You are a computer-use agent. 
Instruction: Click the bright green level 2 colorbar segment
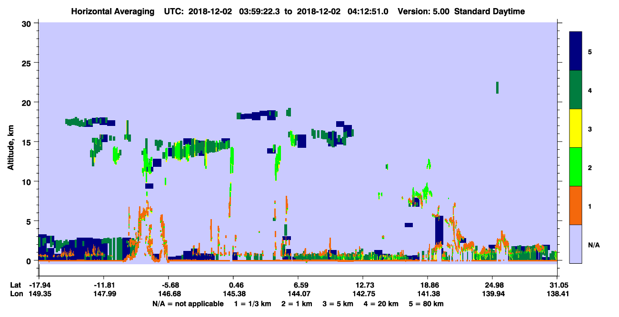[x=576, y=166]
